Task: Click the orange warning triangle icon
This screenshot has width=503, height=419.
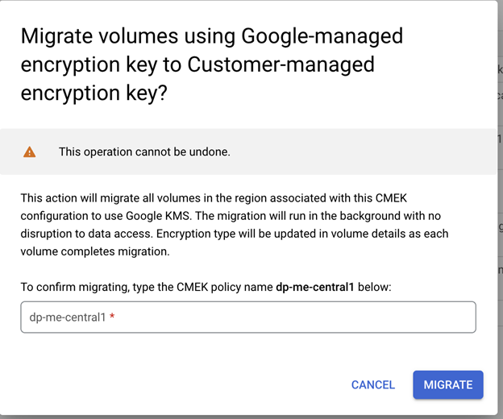Action: [x=30, y=151]
